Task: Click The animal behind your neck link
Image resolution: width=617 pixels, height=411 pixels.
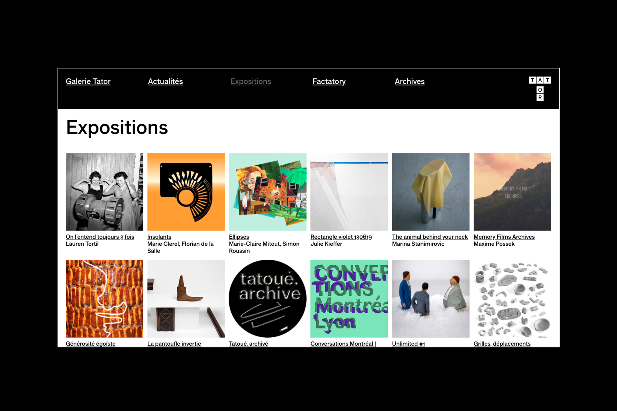Action: (x=430, y=237)
